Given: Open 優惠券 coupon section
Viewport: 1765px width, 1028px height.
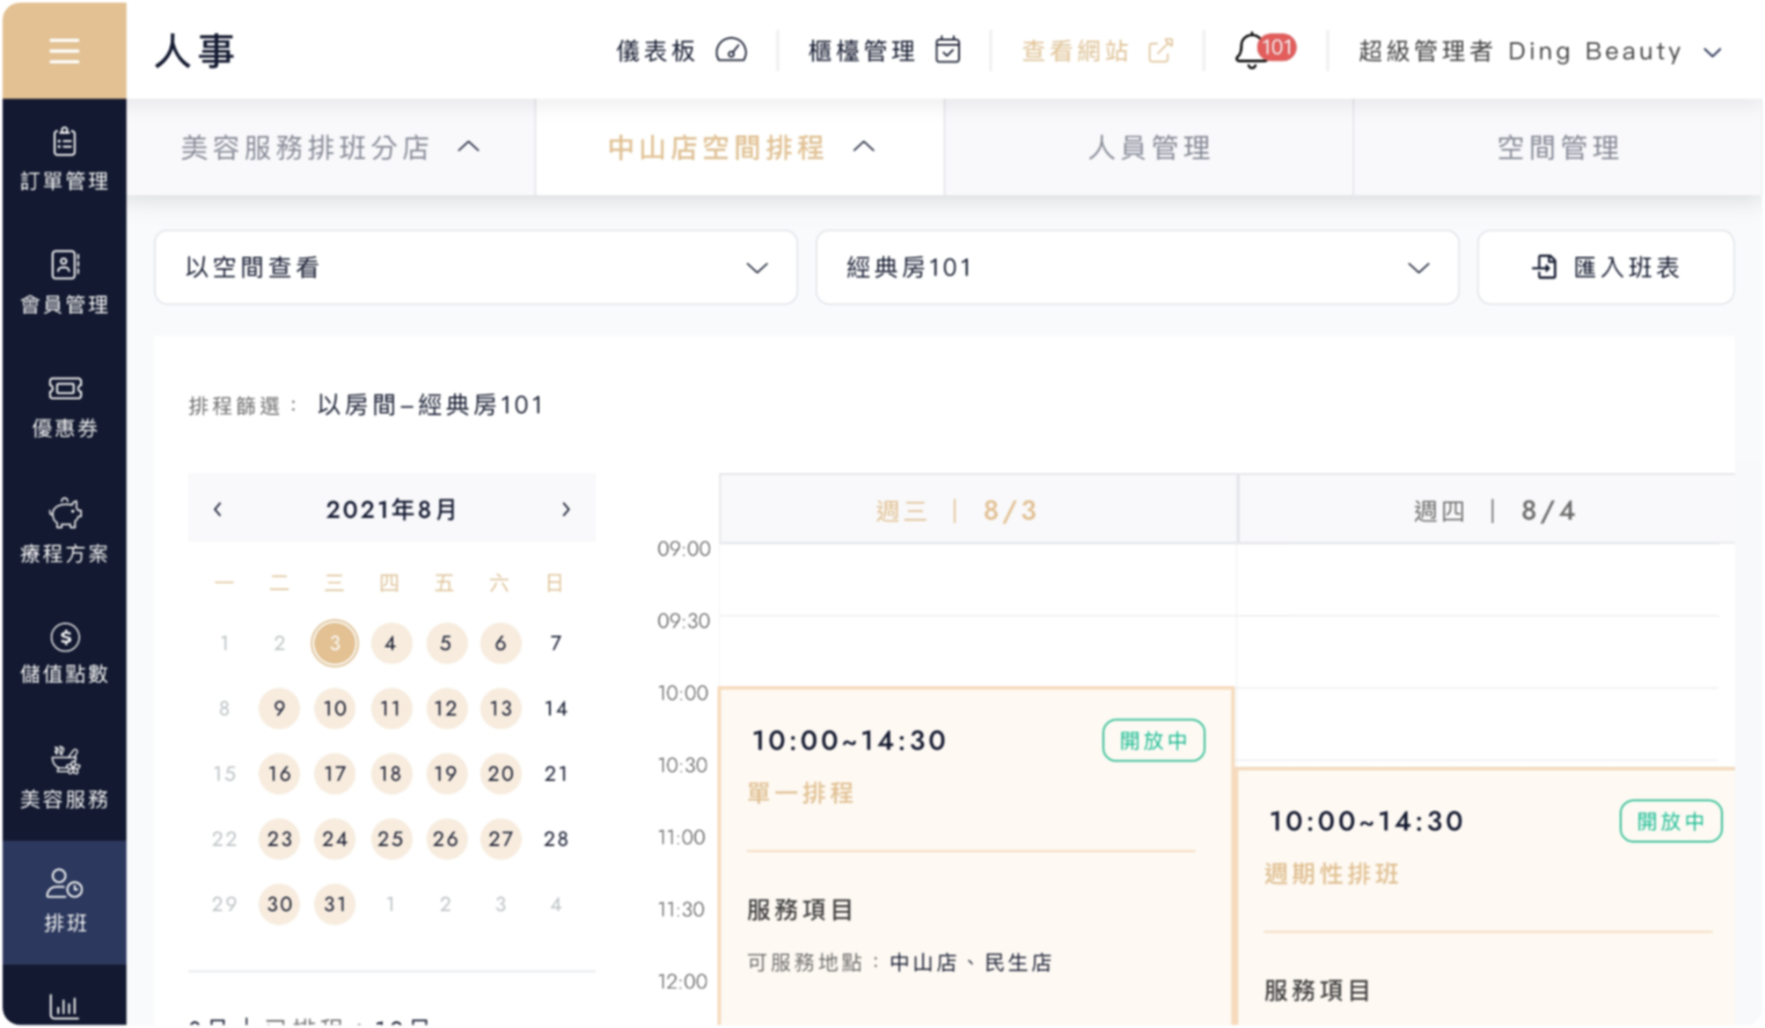Looking at the screenshot, I should (64, 406).
